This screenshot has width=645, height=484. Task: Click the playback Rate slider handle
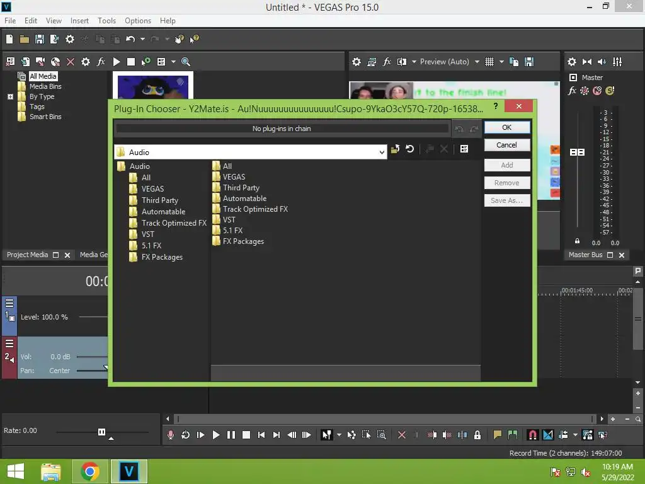(x=101, y=432)
